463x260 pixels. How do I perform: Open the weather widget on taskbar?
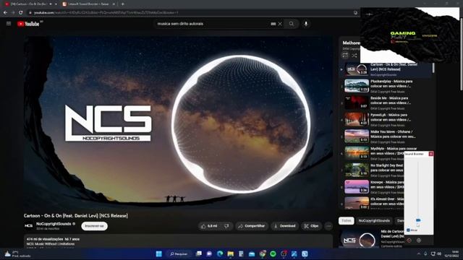coord(17,253)
